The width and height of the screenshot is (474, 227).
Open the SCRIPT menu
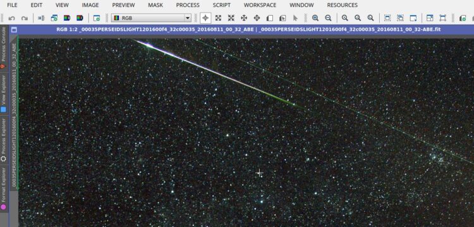click(222, 5)
